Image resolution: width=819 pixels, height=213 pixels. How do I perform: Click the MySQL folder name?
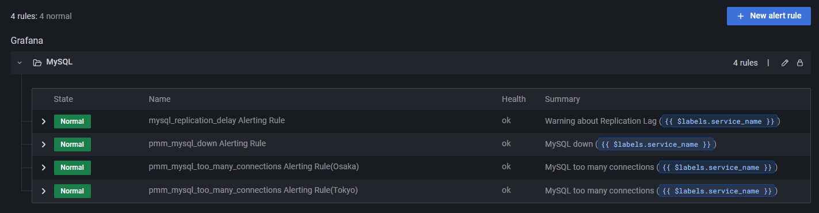(59, 62)
